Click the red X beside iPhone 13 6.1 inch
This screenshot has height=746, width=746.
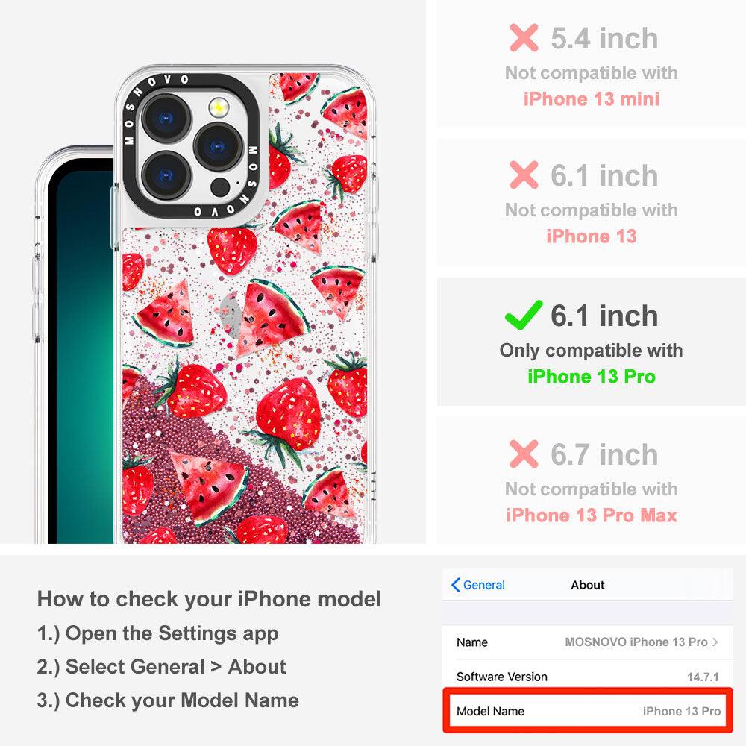click(x=524, y=175)
